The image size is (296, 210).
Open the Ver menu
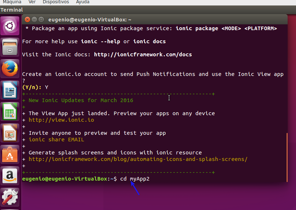[x=32, y=2]
